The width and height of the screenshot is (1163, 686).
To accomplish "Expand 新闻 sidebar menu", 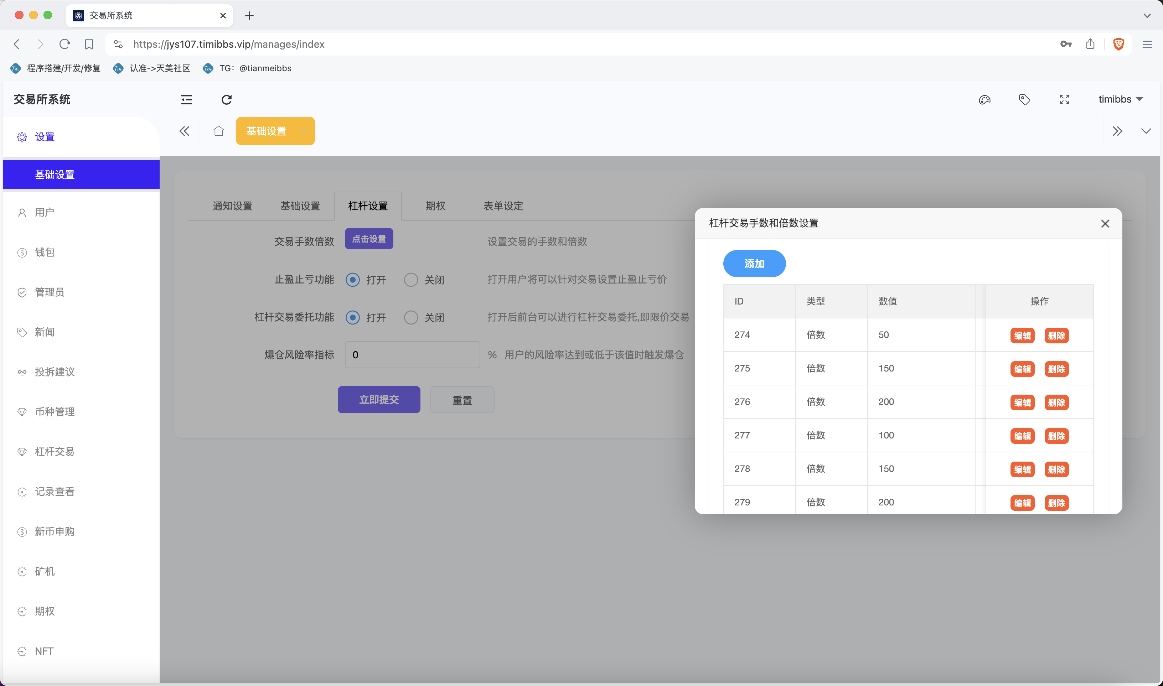I will pyautogui.click(x=81, y=332).
